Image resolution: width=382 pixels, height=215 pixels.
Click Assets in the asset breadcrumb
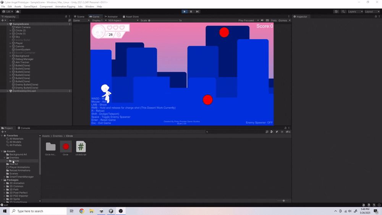(x=45, y=136)
